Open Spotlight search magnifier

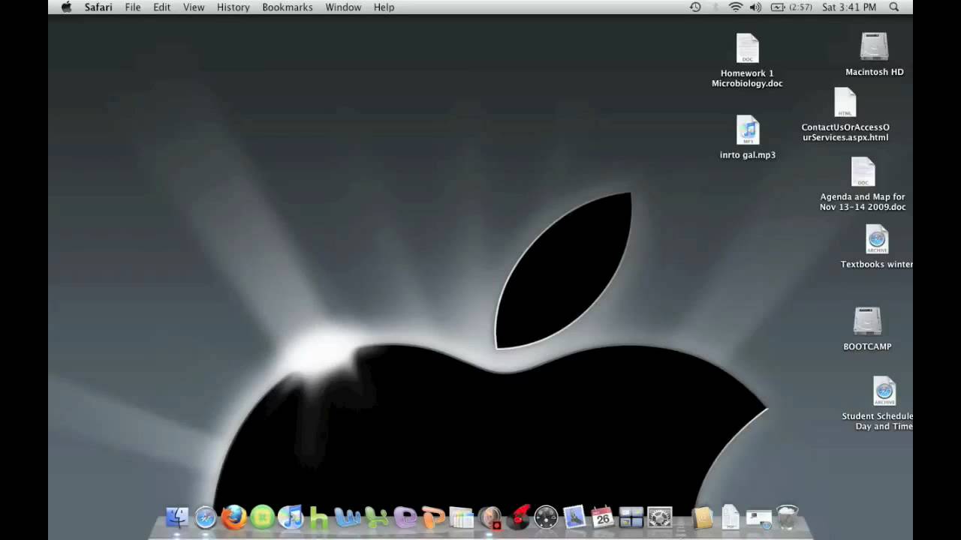pyautogui.click(x=894, y=7)
